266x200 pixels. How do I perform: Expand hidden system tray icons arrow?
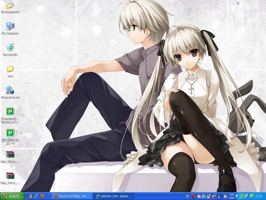point(237,196)
